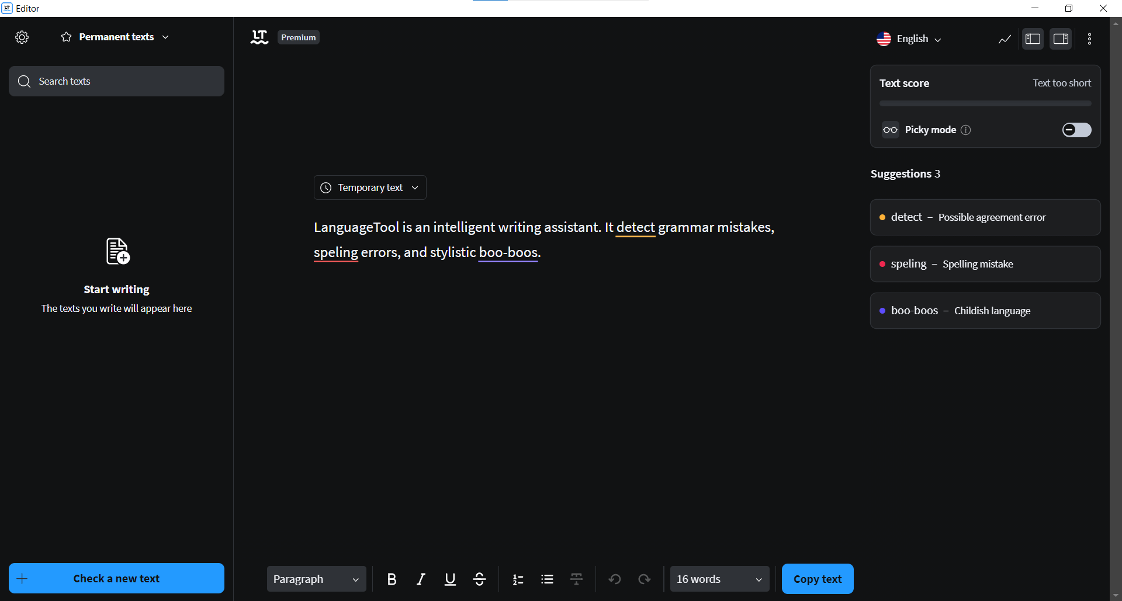Screen dimensions: 1122x601
Task: Toggle the right sidebar panel icon
Action: (x=1061, y=39)
